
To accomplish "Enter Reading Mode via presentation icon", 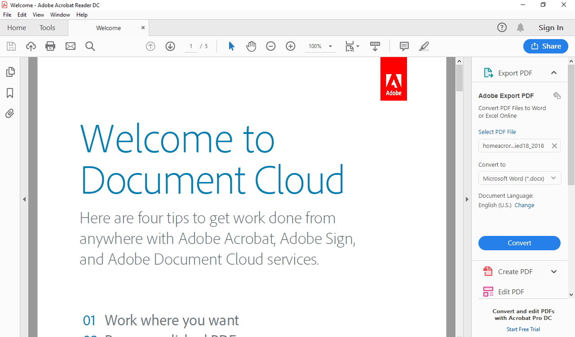I will coord(375,46).
